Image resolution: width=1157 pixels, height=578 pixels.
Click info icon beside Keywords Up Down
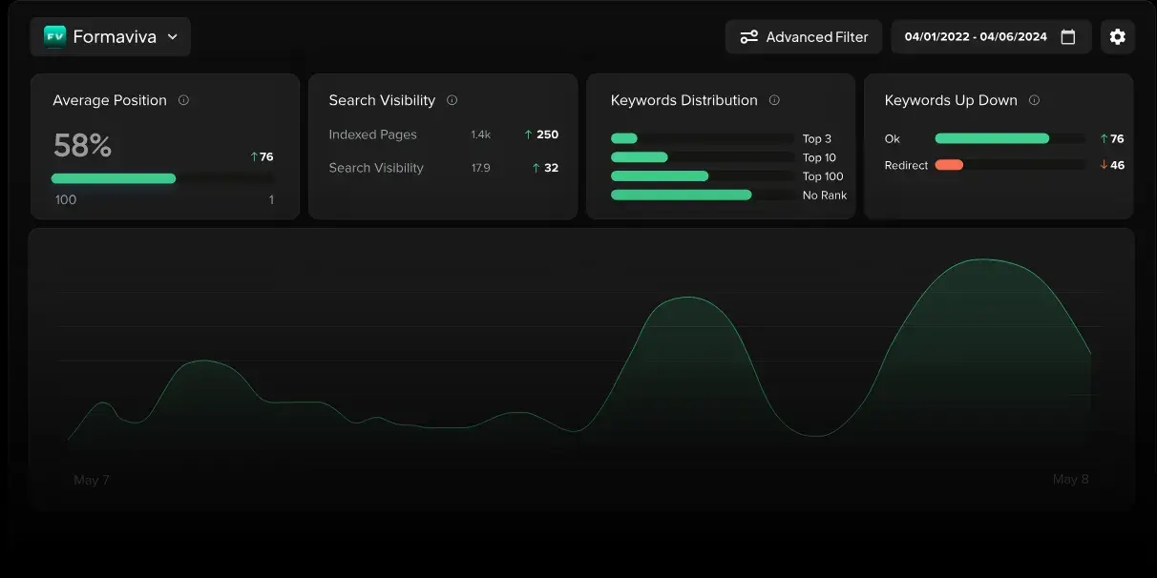[1034, 100]
